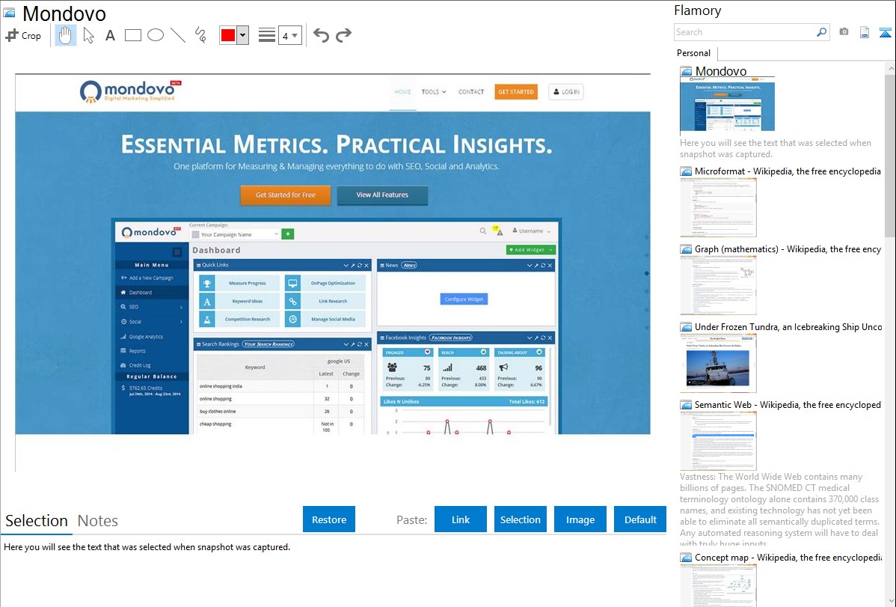The image size is (896, 607).
Task: Click the red color swatch
Action: (x=228, y=35)
